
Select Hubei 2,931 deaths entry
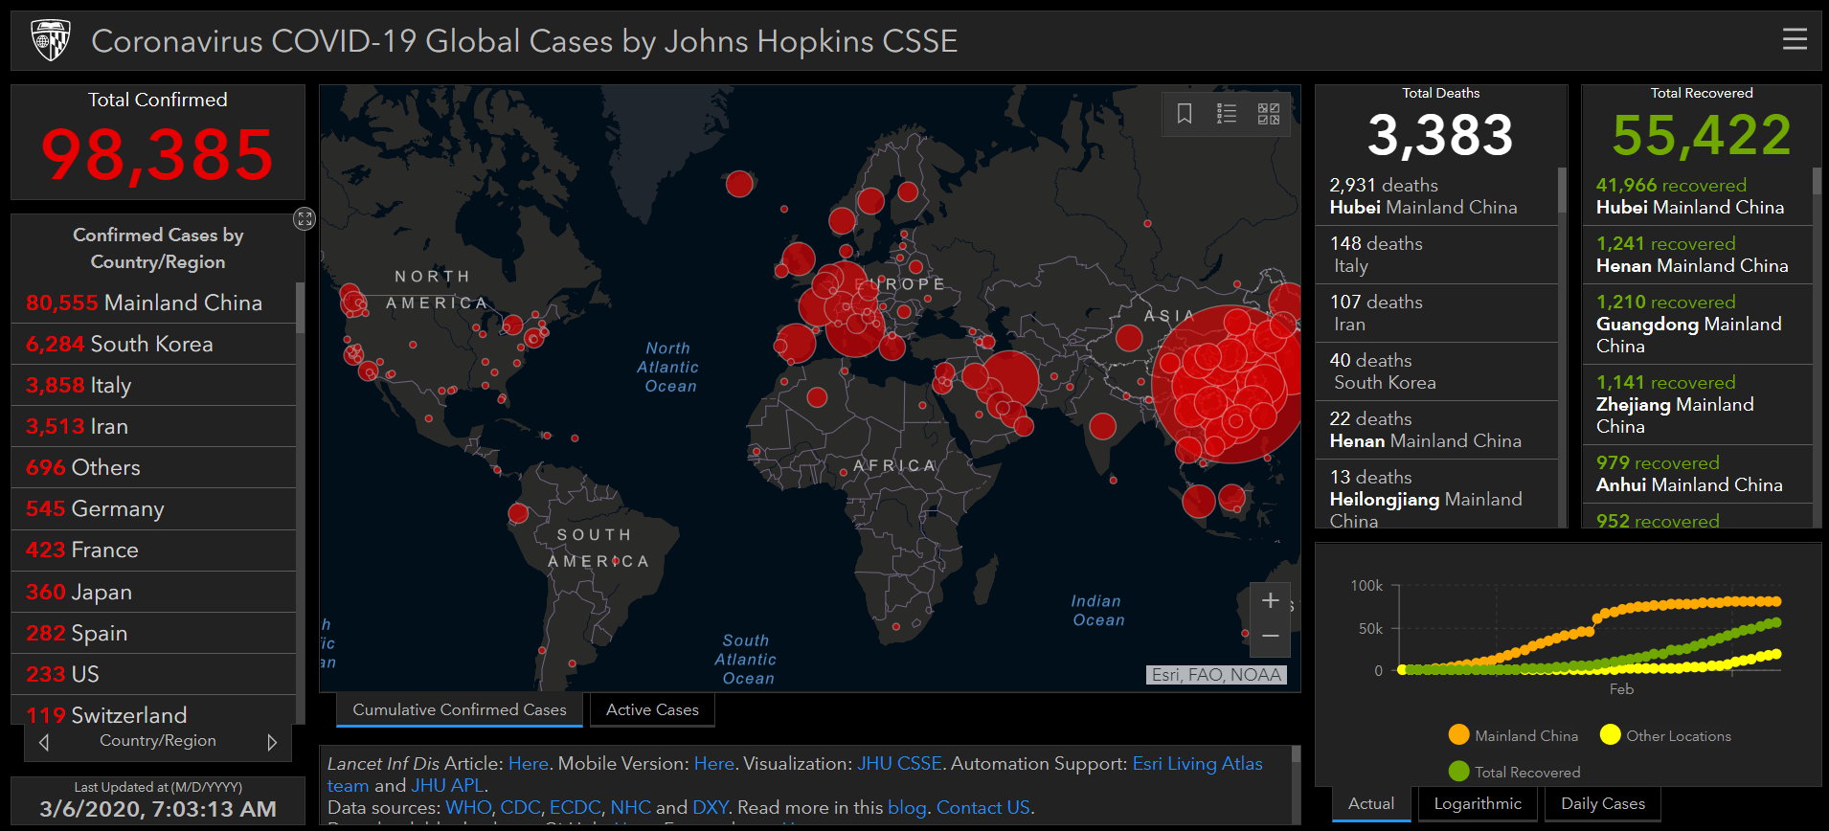[x=1436, y=196]
